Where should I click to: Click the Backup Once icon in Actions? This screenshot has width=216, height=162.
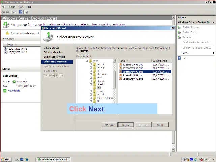[179, 32]
